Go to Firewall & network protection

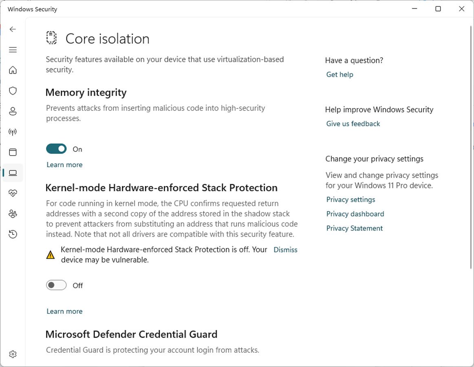pos(13,131)
